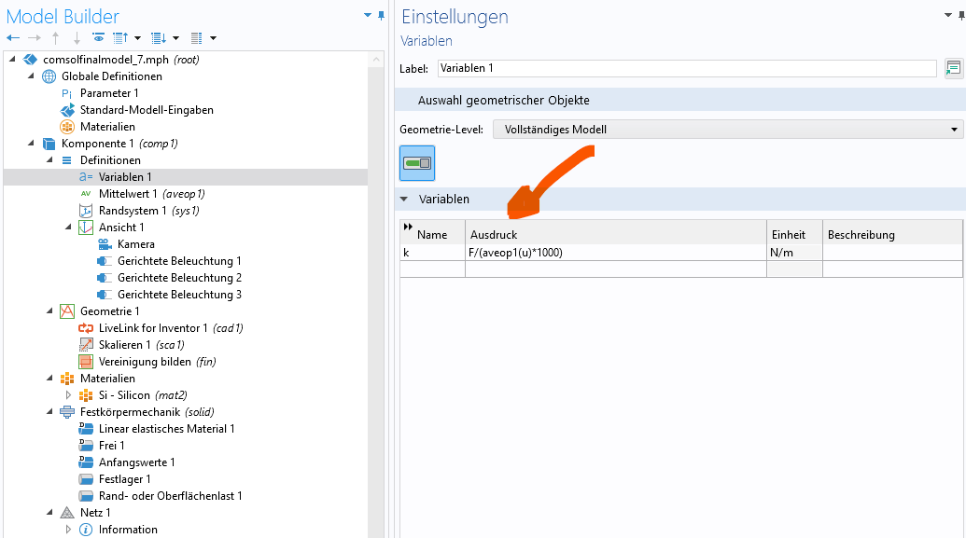
Task: Toggle the active selection switch button
Action: point(417,163)
